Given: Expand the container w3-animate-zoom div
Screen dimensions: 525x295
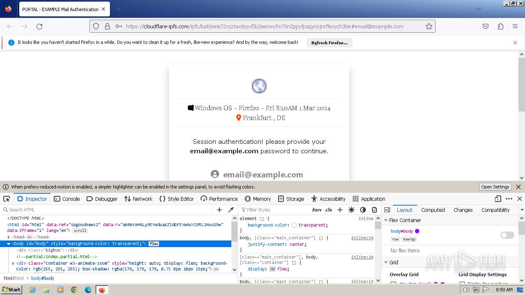Looking at the screenshot, I should tap(14, 263).
